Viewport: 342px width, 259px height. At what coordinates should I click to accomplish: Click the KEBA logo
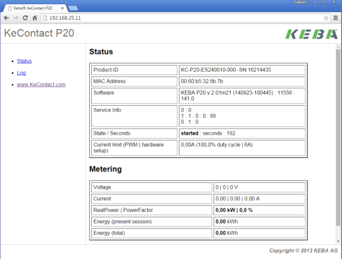[x=311, y=34]
